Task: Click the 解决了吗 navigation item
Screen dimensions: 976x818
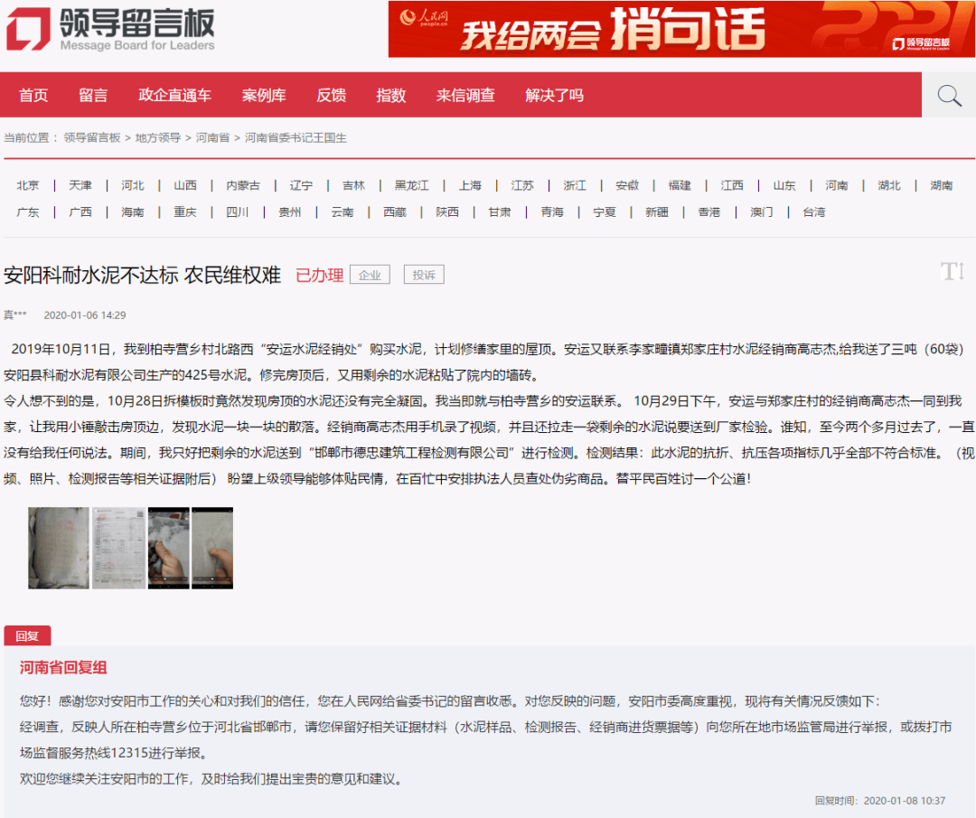Action: (x=554, y=96)
